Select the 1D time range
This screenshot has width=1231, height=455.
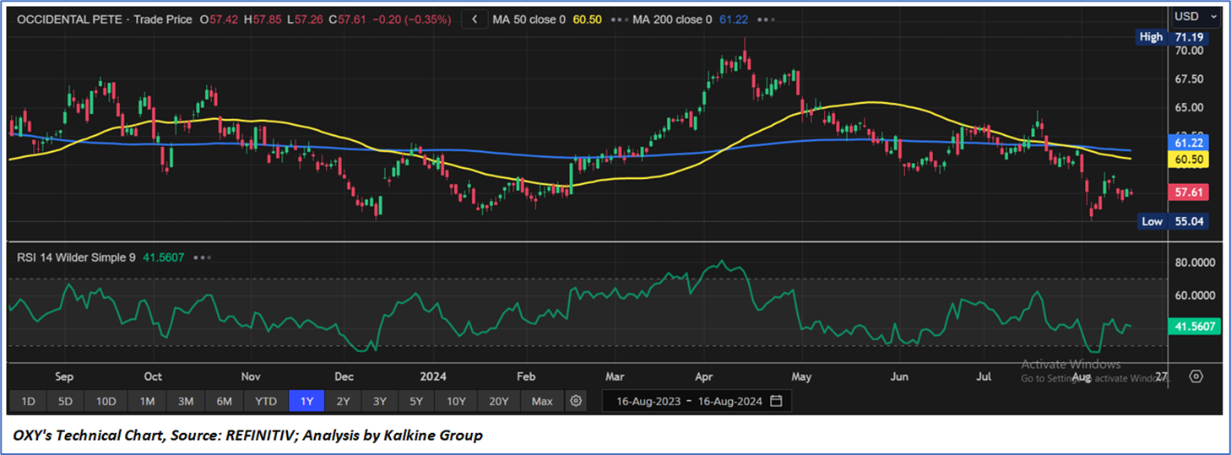[28, 400]
